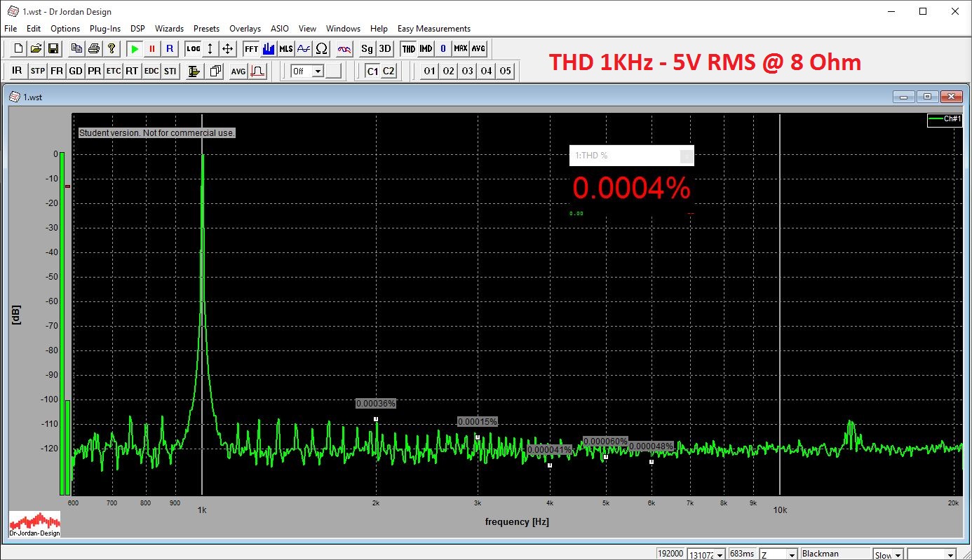Click overlay button O1

click(x=430, y=71)
